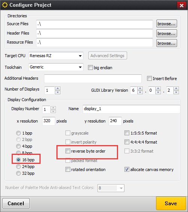Select the 32 bpp color depth
The image size is (188, 212).
point(18,173)
